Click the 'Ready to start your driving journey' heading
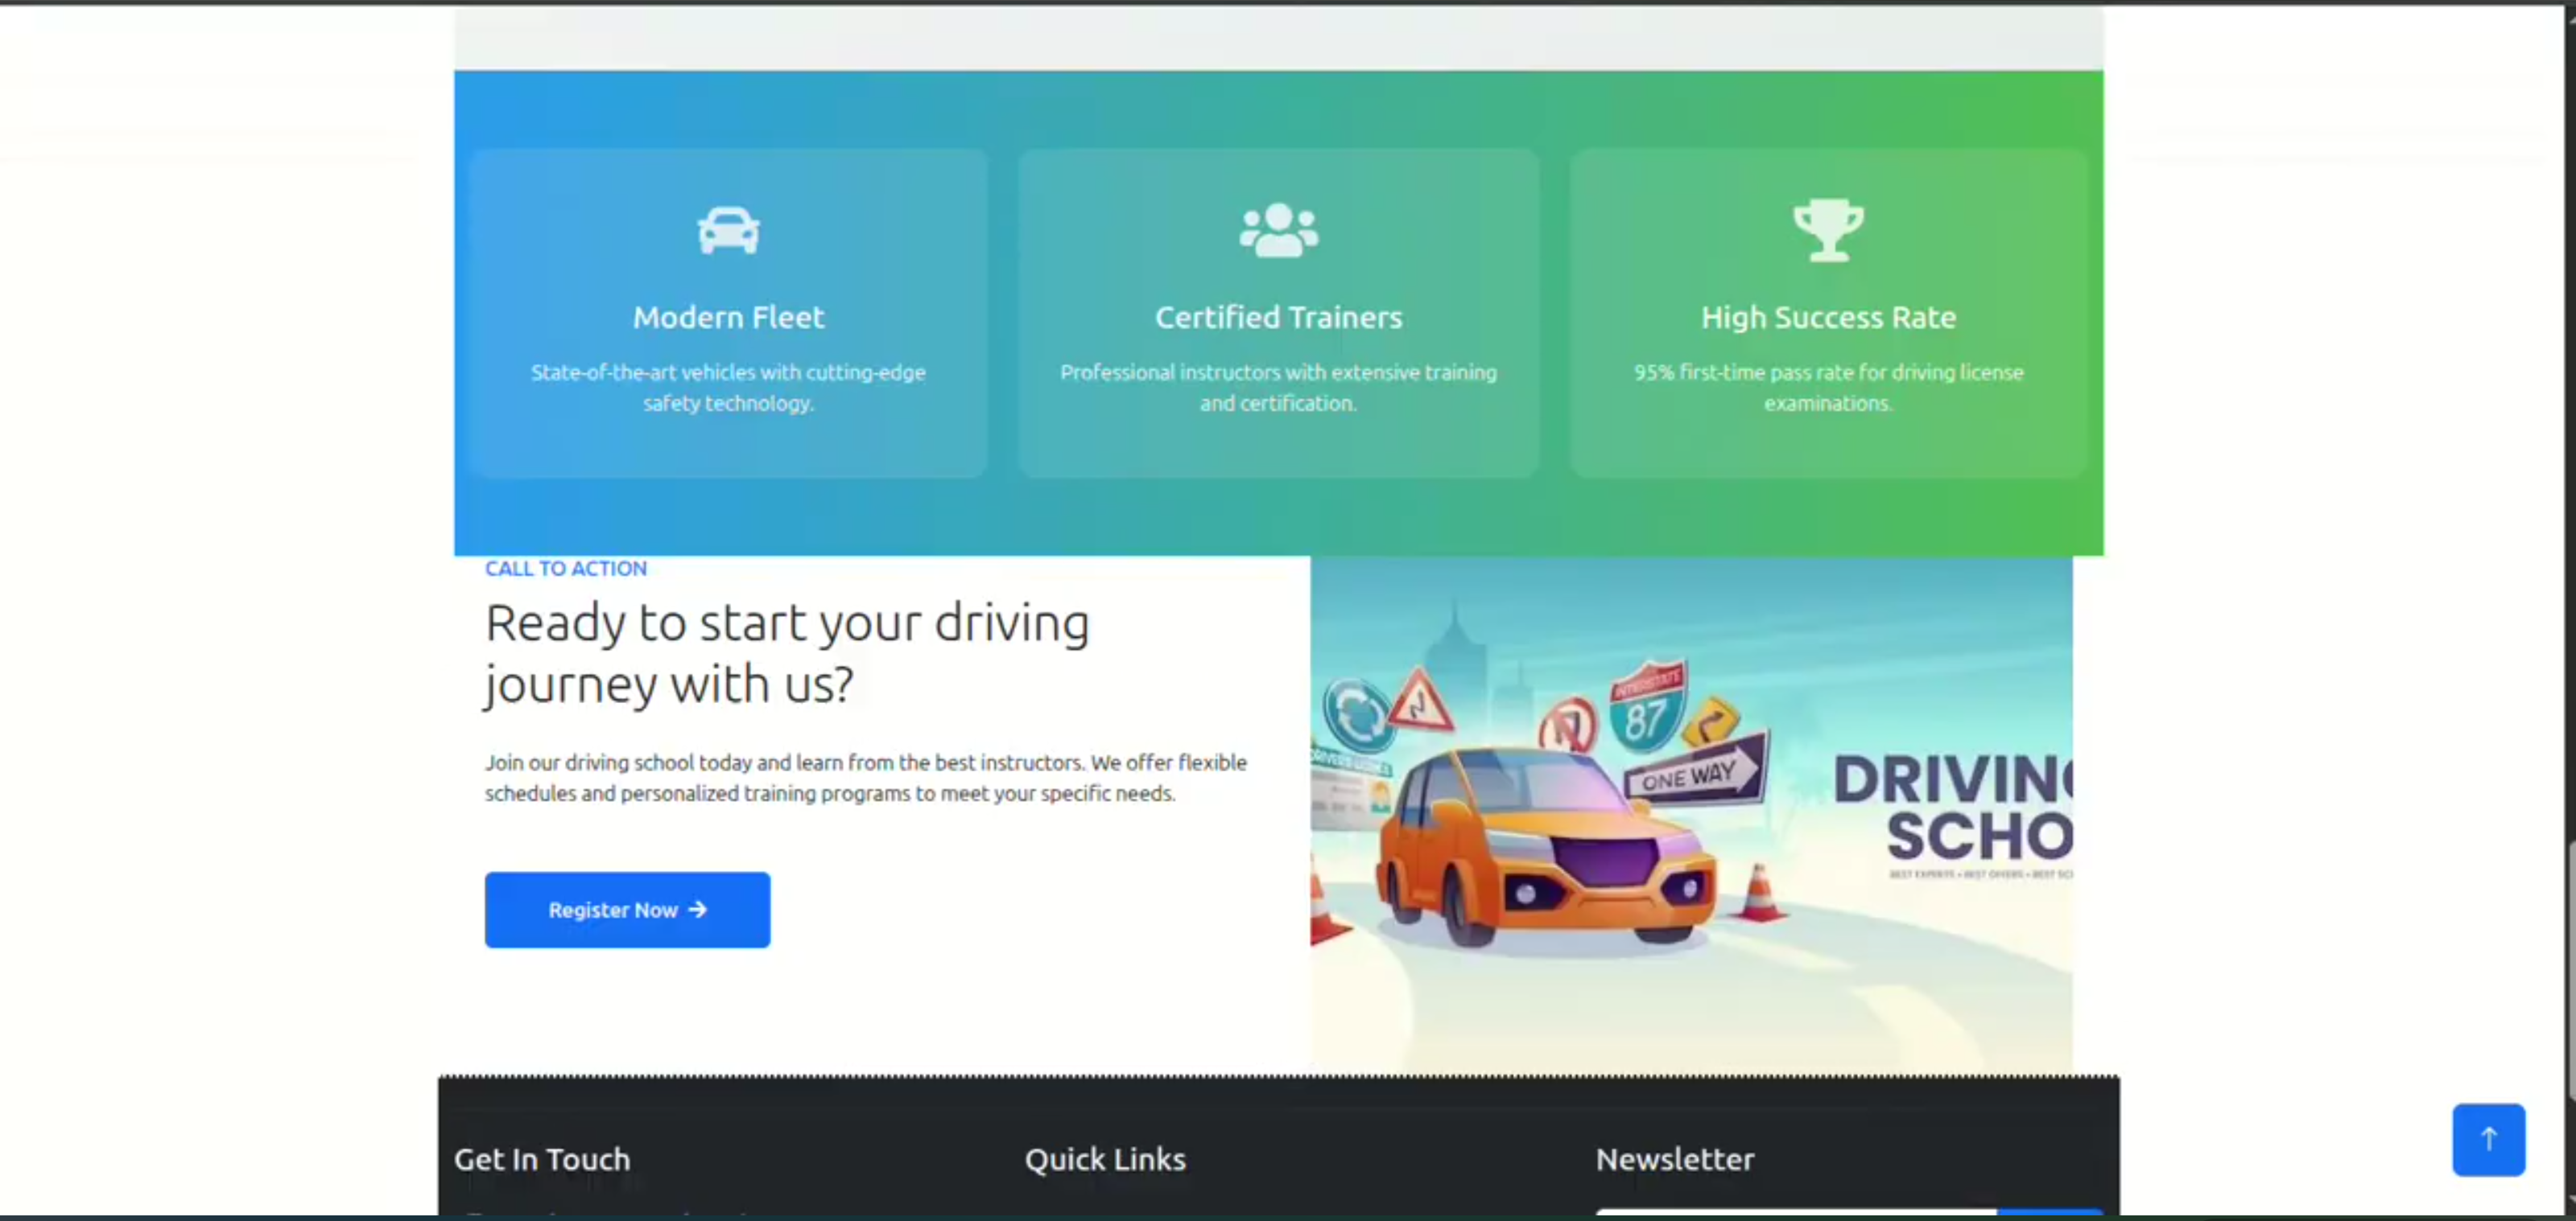 click(787, 653)
